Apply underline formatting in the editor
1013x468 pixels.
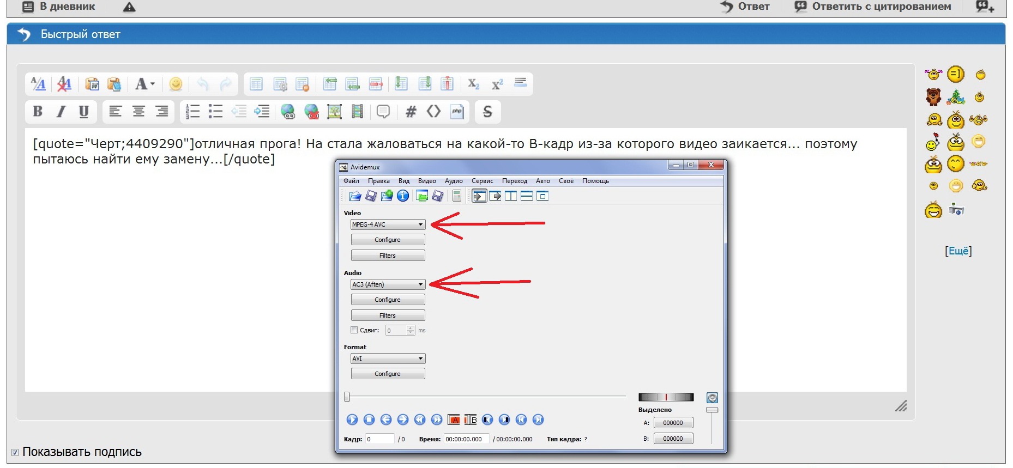[x=83, y=112]
